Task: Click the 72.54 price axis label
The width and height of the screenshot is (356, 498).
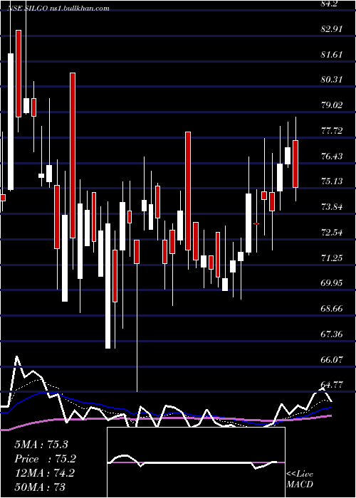Action: point(333,233)
